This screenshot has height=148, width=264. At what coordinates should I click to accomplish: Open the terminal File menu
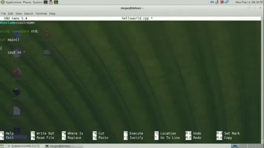[x=3, y=14]
